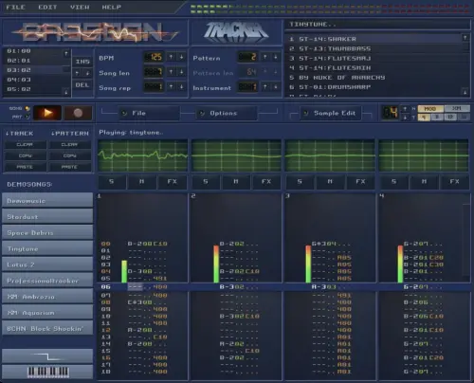Open the Sample Edit panel
The image size is (474, 383).
(x=331, y=113)
